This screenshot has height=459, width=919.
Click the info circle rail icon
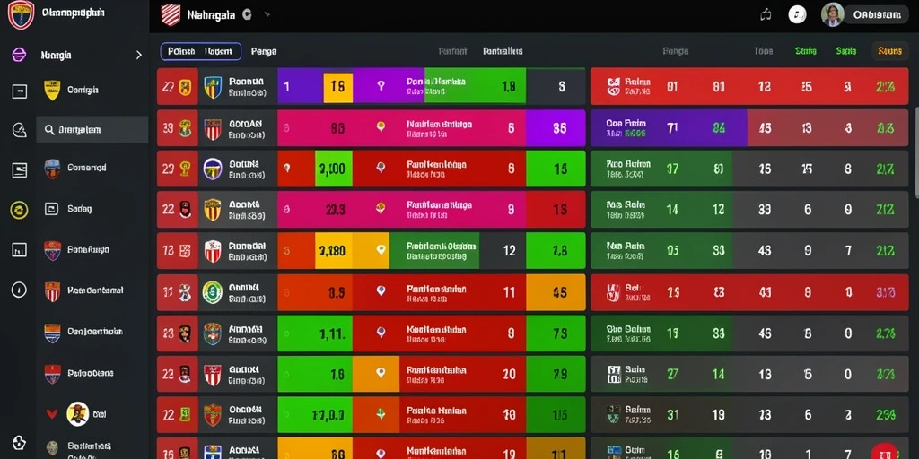point(19,290)
